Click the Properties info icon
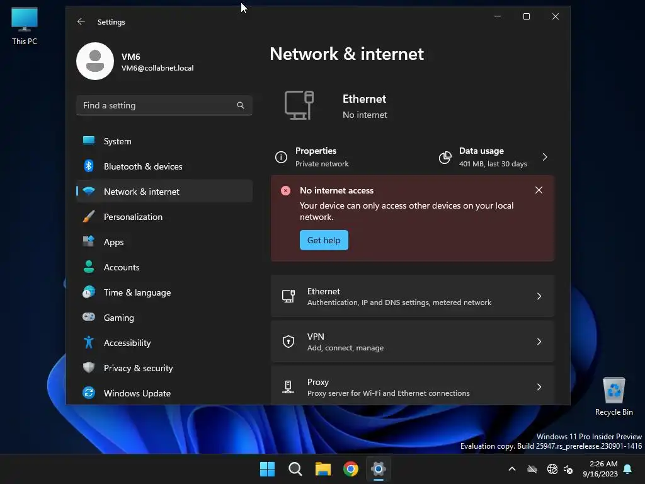The width and height of the screenshot is (645, 484). point(281,157)
